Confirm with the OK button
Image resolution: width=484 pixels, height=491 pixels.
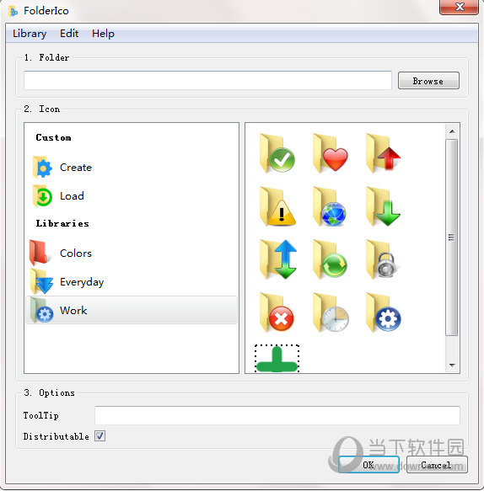click(x=368, y=465)
